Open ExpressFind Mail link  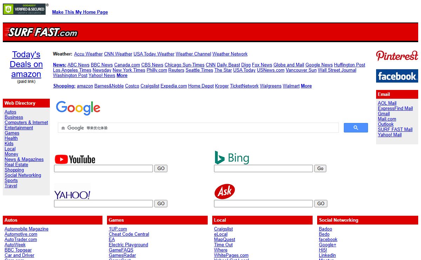(x=395, y=109)
